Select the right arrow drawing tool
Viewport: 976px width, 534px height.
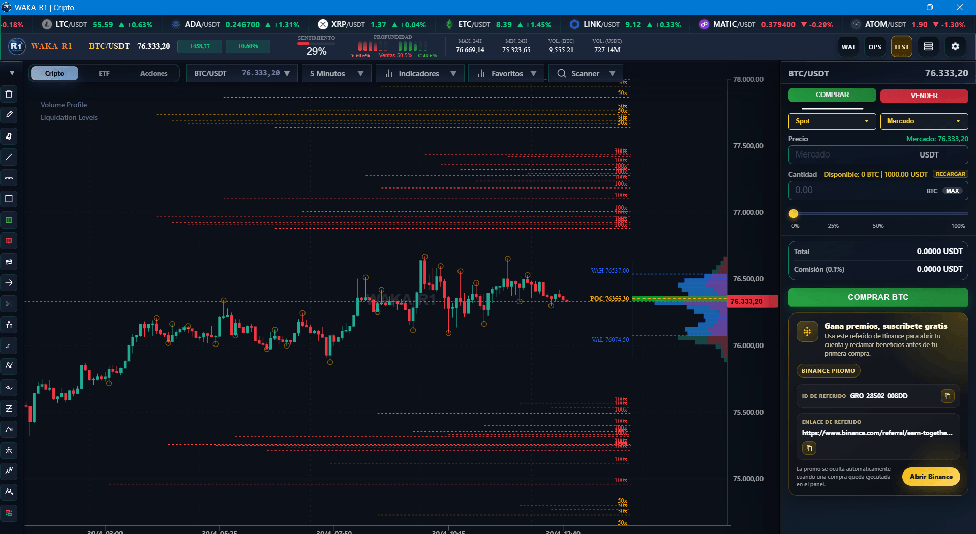click(x=9, y=282)
